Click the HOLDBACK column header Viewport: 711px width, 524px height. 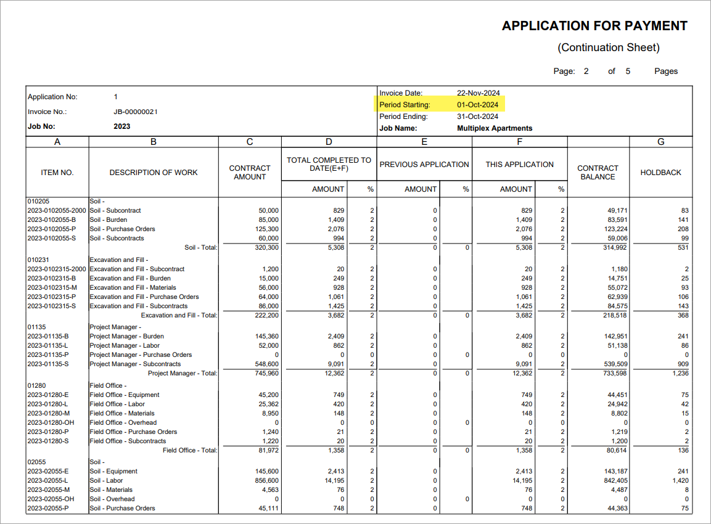(x=660, y=173)
